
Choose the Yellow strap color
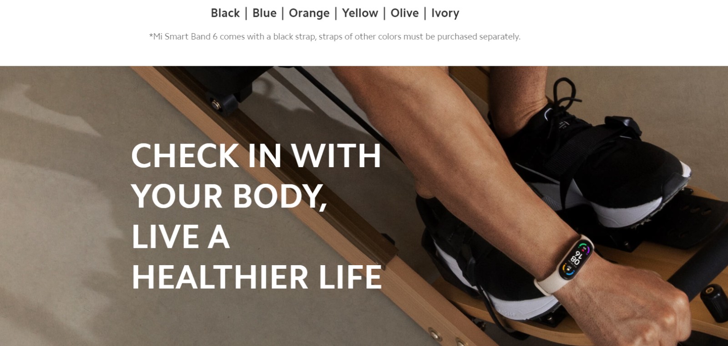click(360, 13)
